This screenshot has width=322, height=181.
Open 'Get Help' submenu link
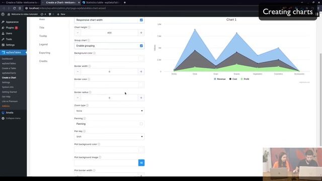click(6, 97)
